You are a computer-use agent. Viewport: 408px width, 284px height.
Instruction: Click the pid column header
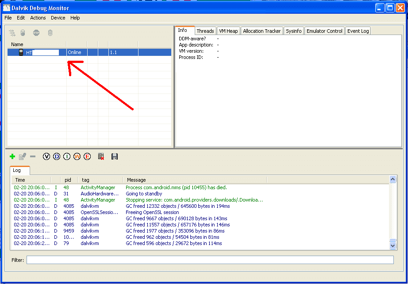click(69, 180)
